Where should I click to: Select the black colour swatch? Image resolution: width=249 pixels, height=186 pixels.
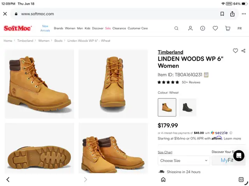click(188, 107)
